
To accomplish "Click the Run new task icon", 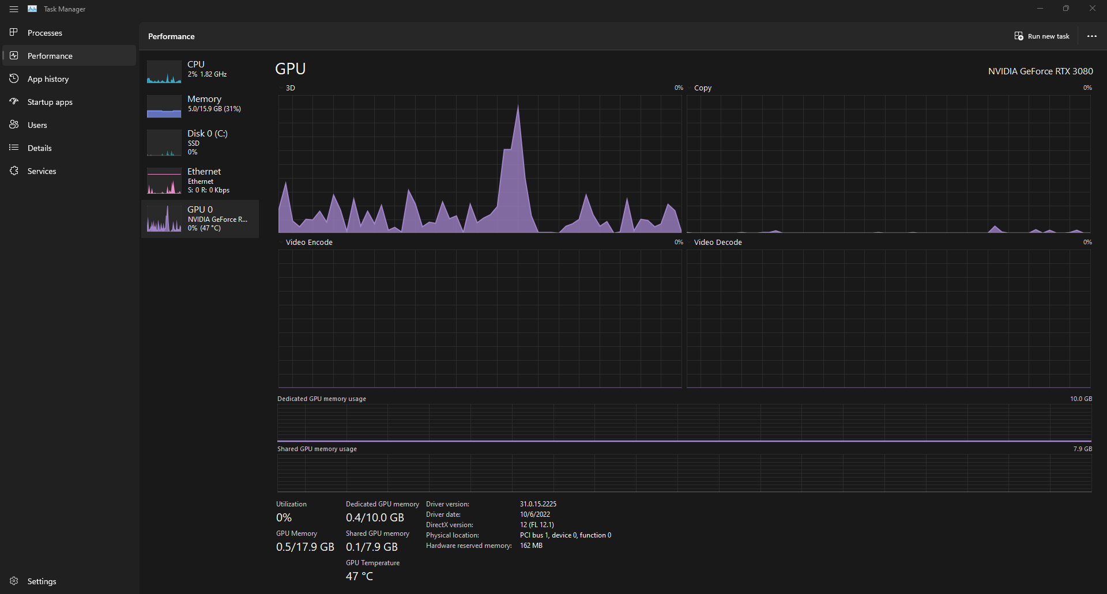I will [x=1019, y=36].
